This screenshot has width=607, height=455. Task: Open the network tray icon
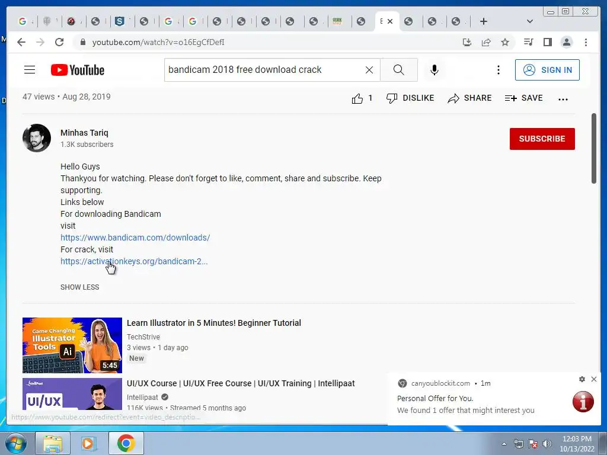coord(518,444)
